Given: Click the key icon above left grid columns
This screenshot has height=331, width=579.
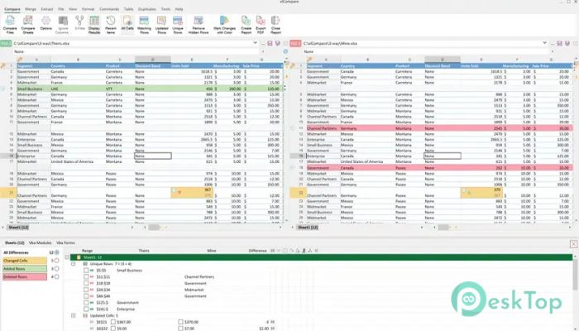Looking at the screenshot, I should click(x=19, y=60).
